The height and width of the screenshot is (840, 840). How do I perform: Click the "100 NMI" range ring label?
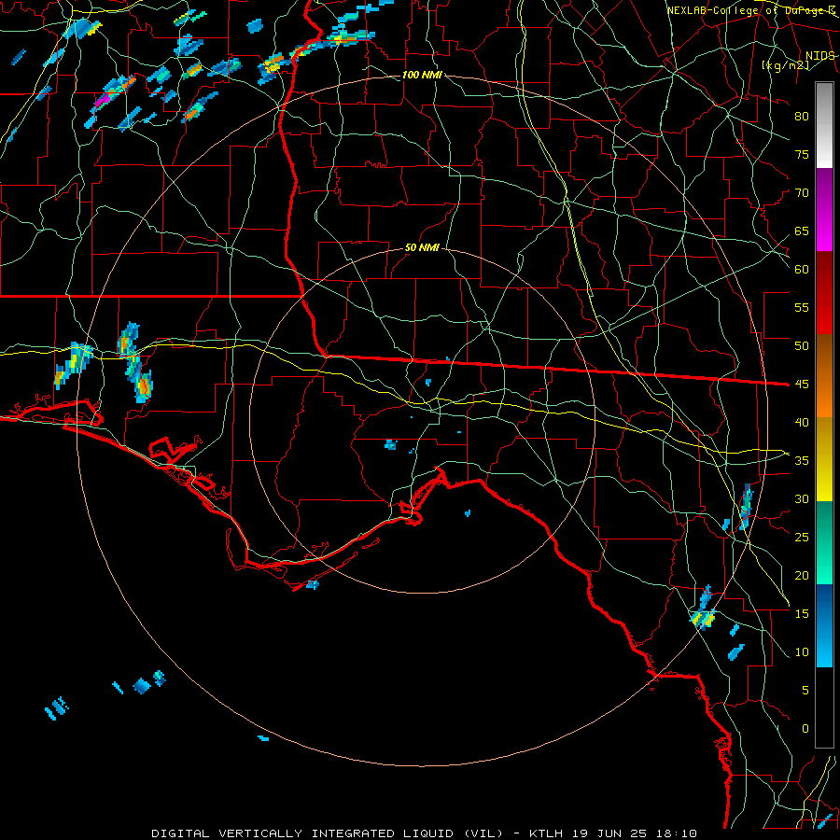click(422, 75)
